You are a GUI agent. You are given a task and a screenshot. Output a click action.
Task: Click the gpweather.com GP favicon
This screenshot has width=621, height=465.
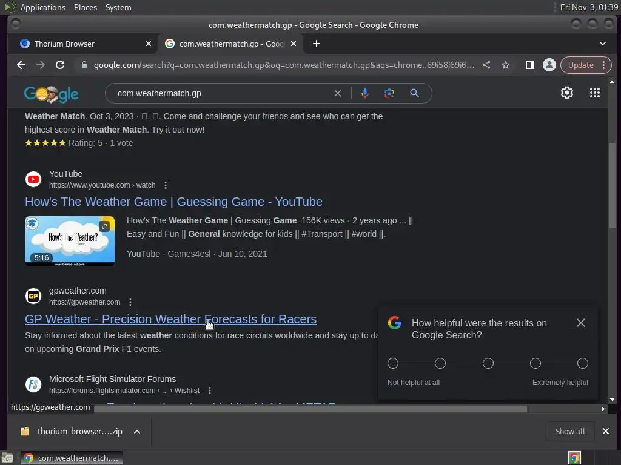[x=33, y=296]
